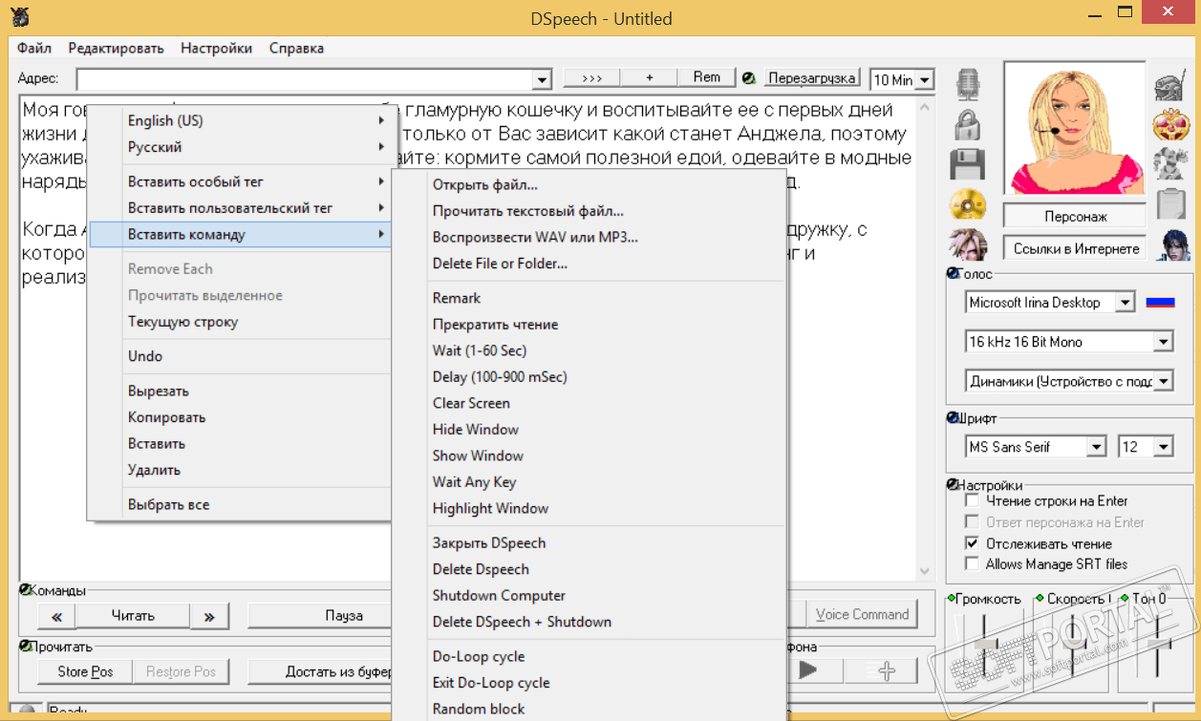Open the Файл menu
The height and width of the screenshot is (721, 1201).
(34, 48)
